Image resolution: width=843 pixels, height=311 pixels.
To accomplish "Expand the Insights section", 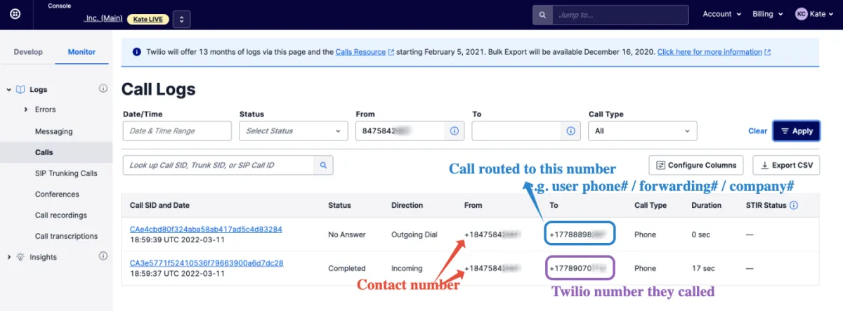I will tap(9, 257).
